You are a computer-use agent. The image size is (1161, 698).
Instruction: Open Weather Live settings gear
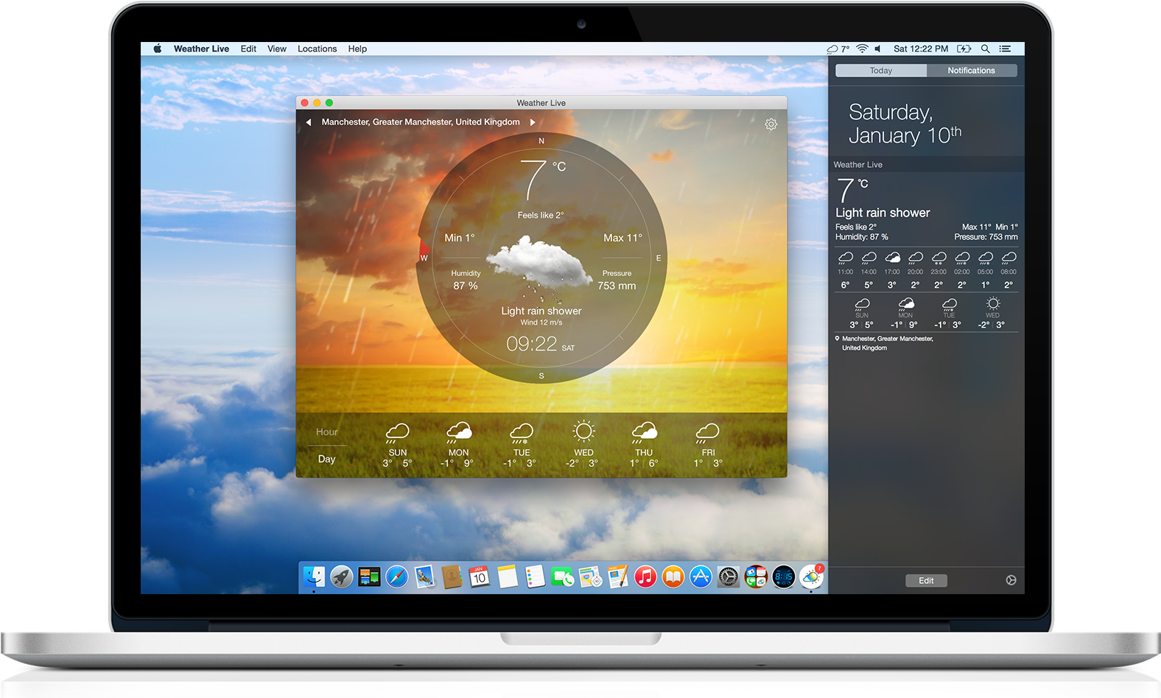[x=771, y=124]
